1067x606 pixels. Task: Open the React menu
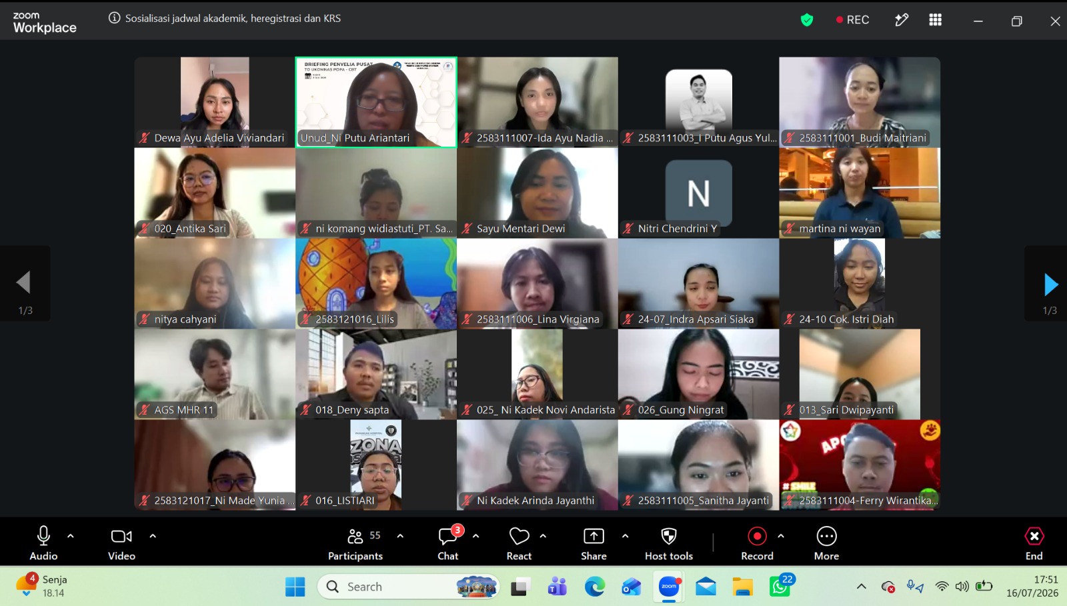point(519,543)
